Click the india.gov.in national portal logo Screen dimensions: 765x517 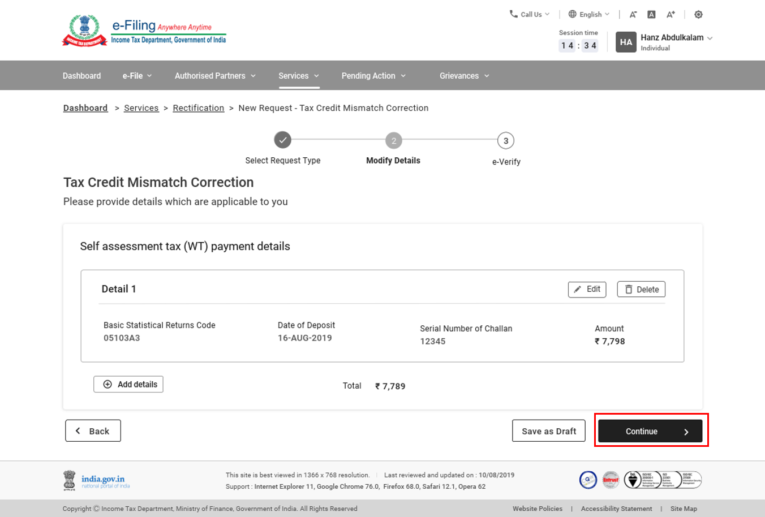click(x=97, y=480)
